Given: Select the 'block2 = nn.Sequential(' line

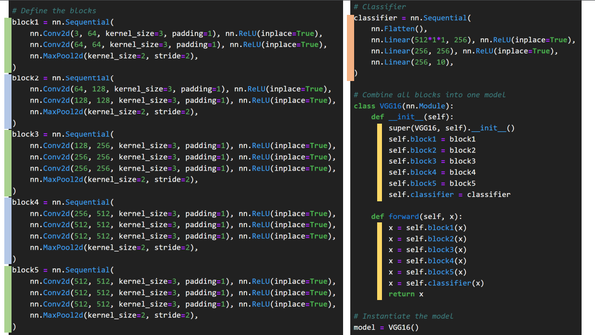Looking at the screenshot, I should 63,78.
